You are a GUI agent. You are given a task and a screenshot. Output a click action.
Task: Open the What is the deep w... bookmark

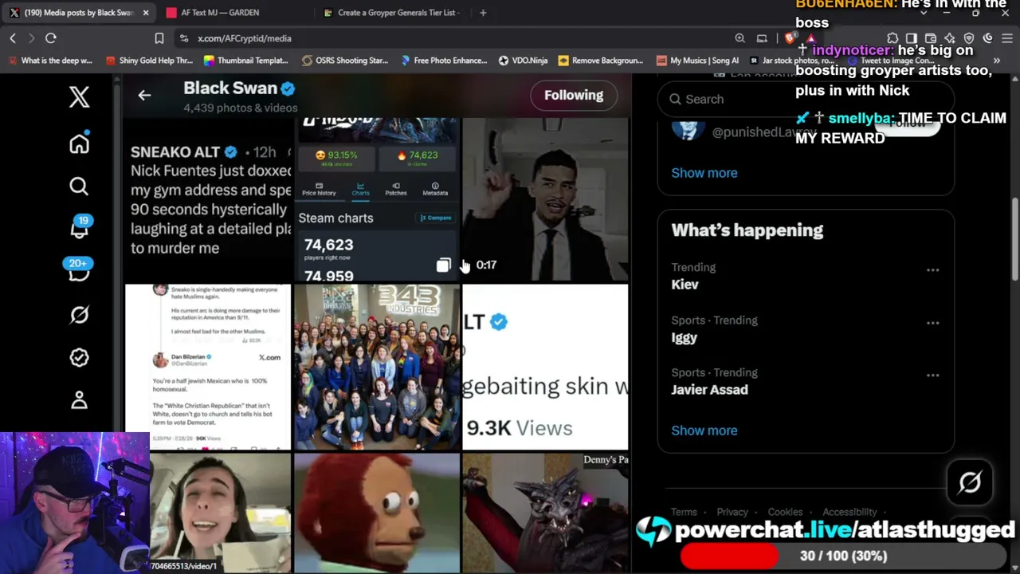(x=50, y=61)
